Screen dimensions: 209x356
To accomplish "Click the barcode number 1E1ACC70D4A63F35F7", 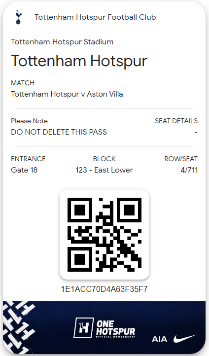I will point(104,289).
